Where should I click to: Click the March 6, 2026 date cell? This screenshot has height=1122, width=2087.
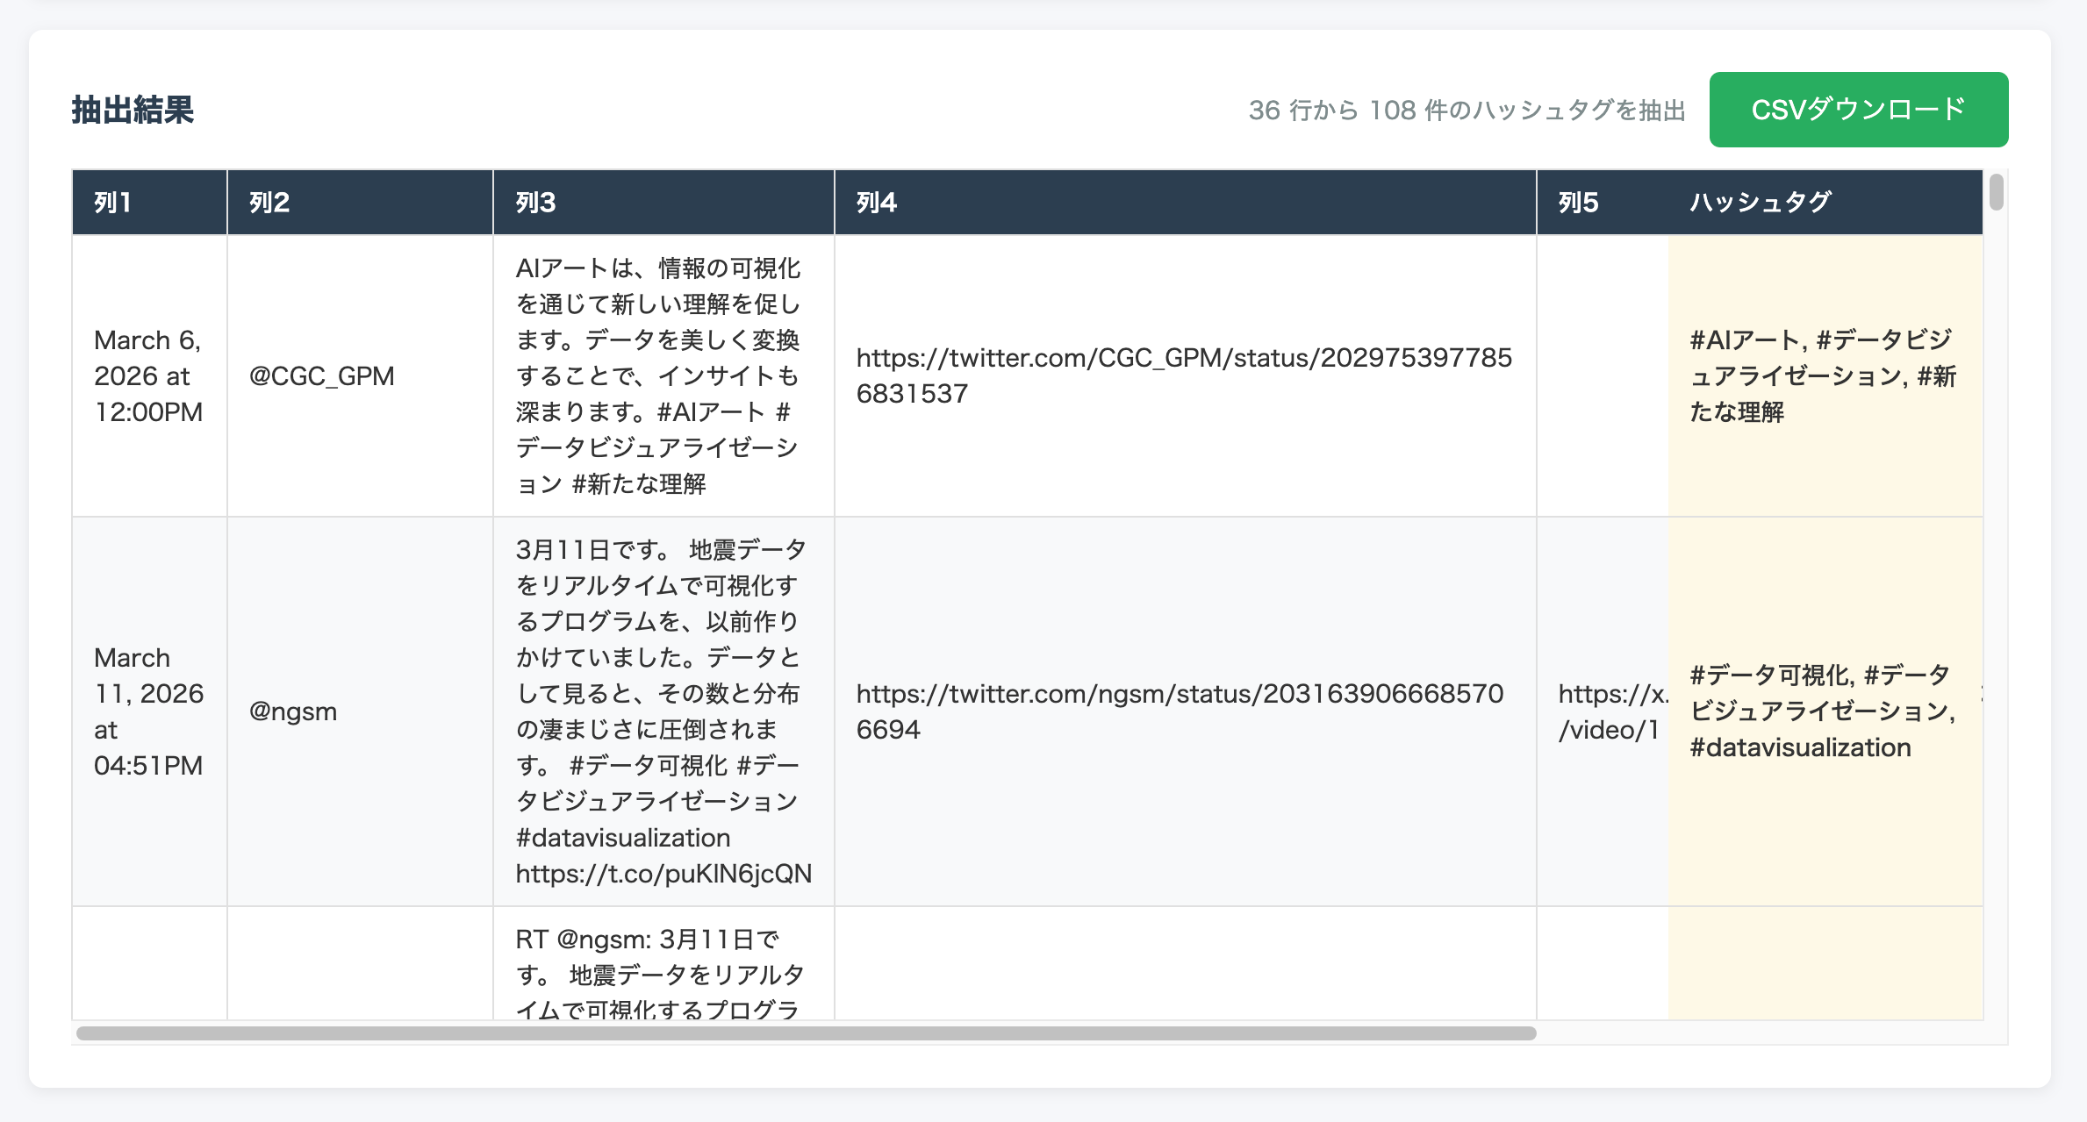pyautogui.click(x=148, y=376)
